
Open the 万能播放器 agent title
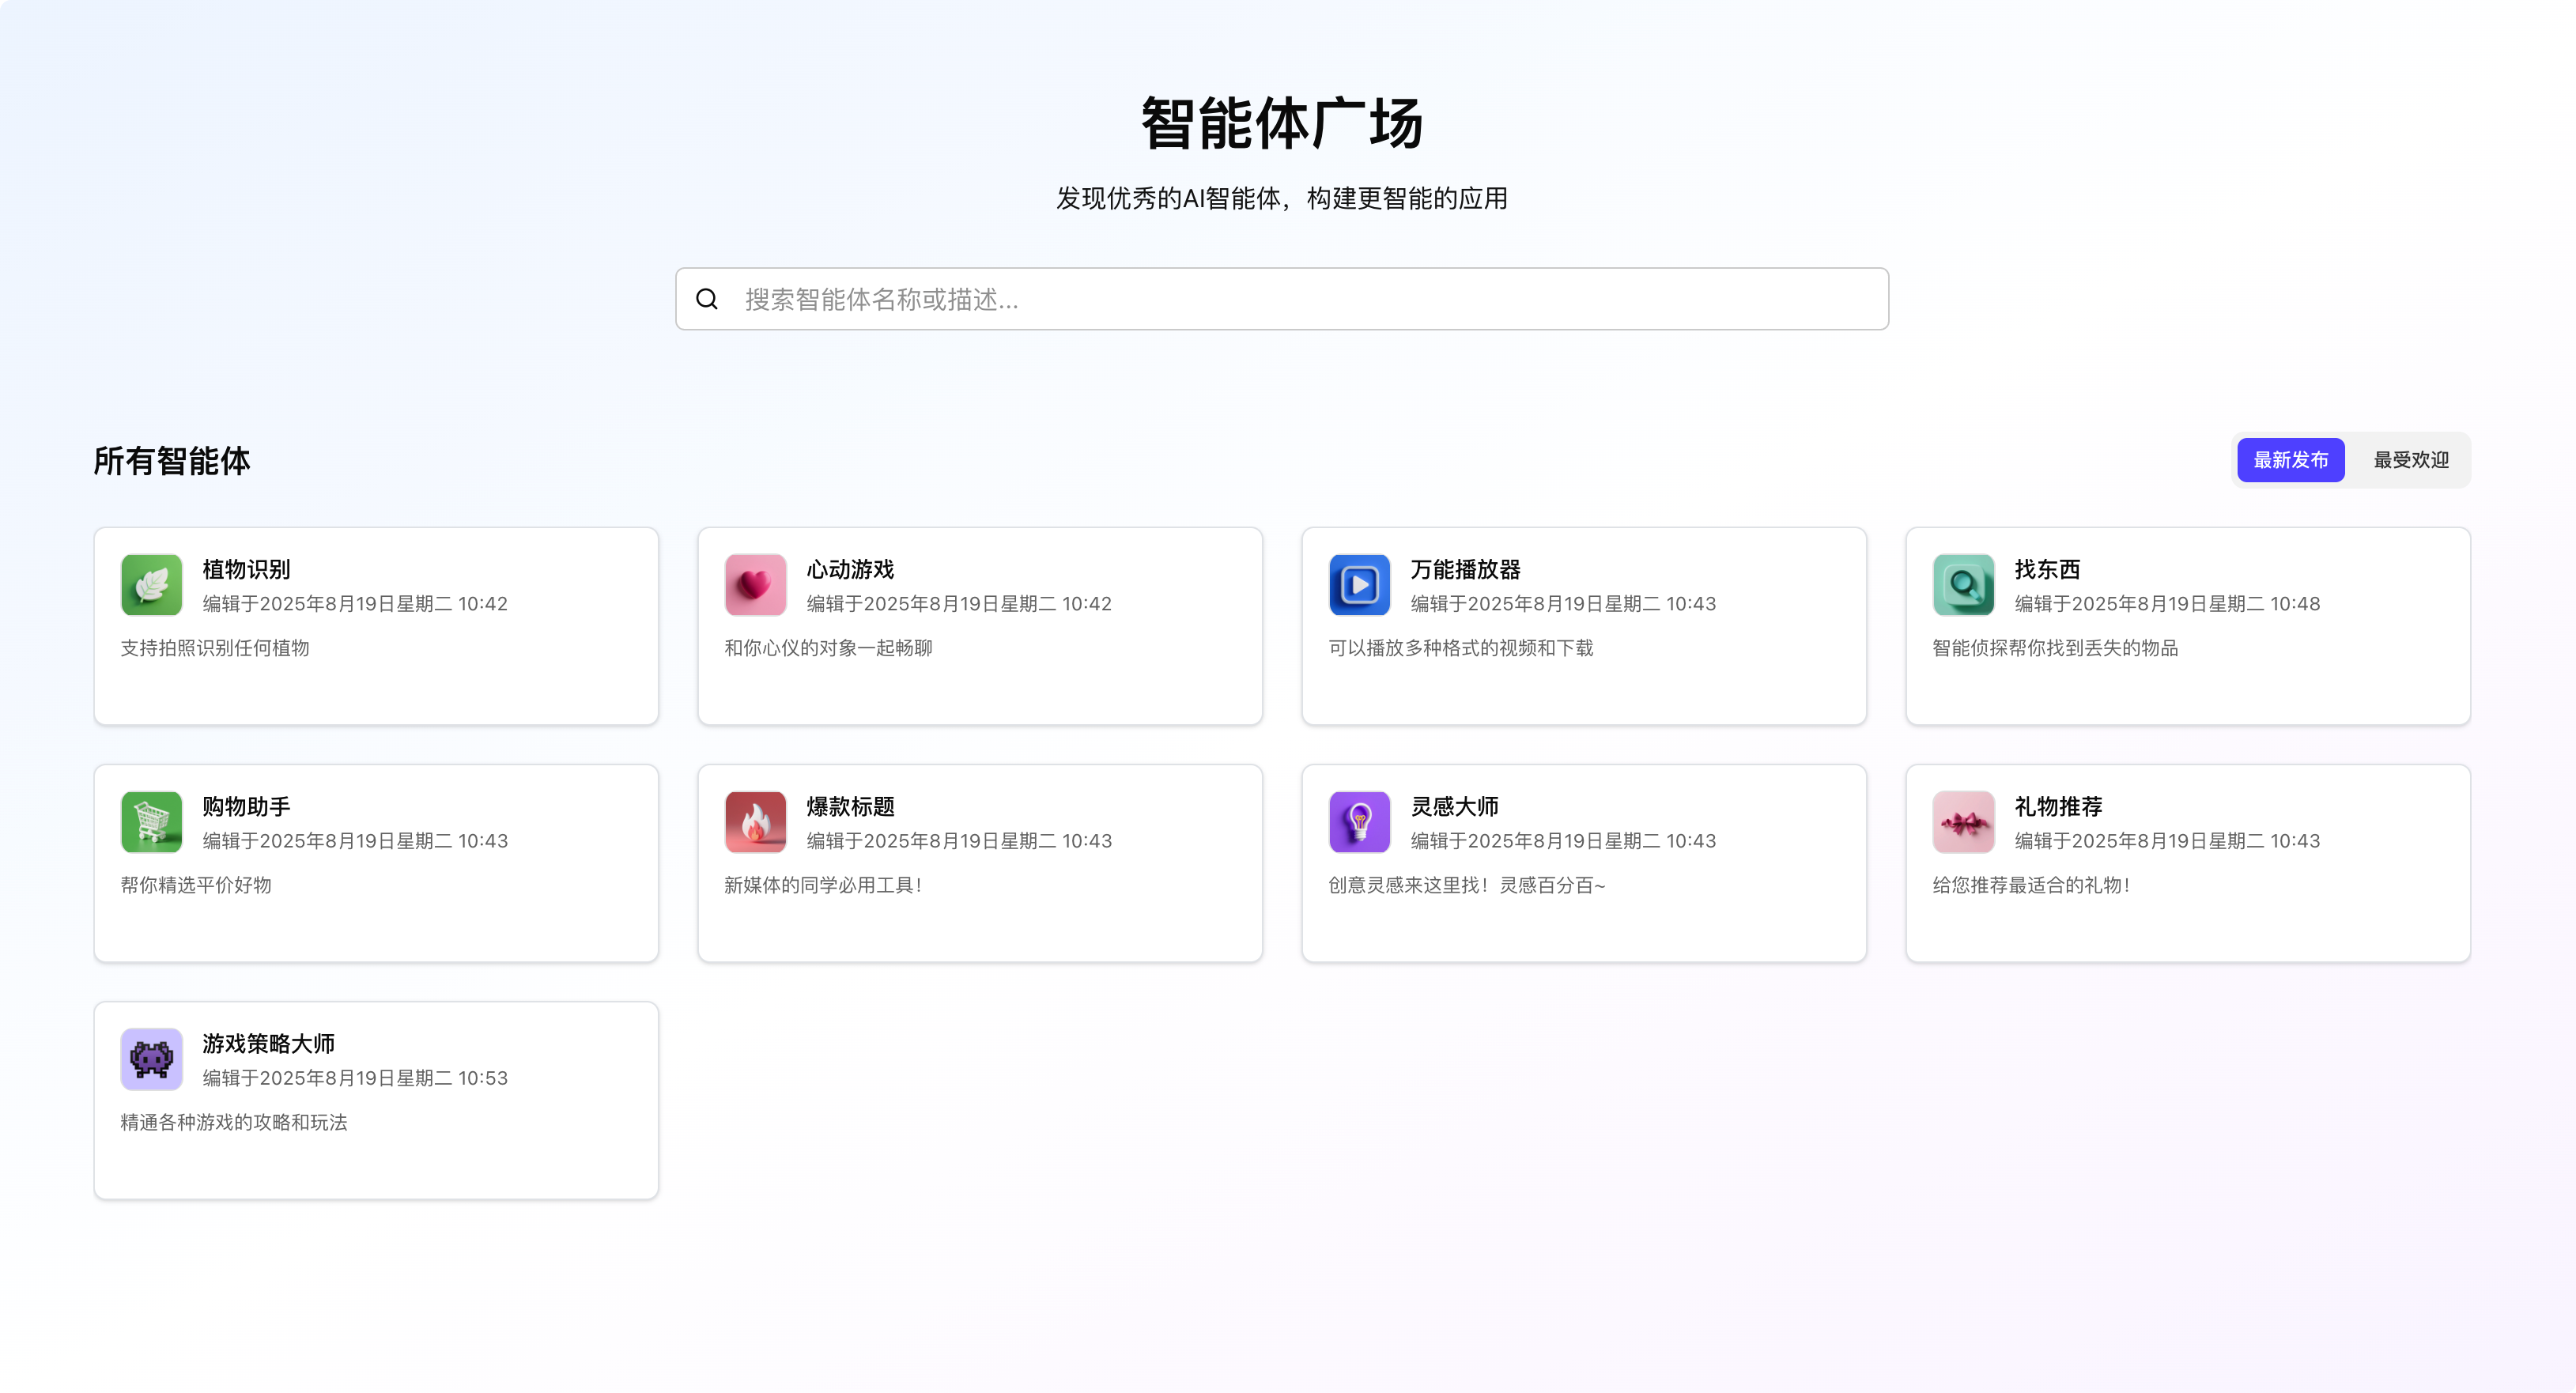click(1465, 569)
